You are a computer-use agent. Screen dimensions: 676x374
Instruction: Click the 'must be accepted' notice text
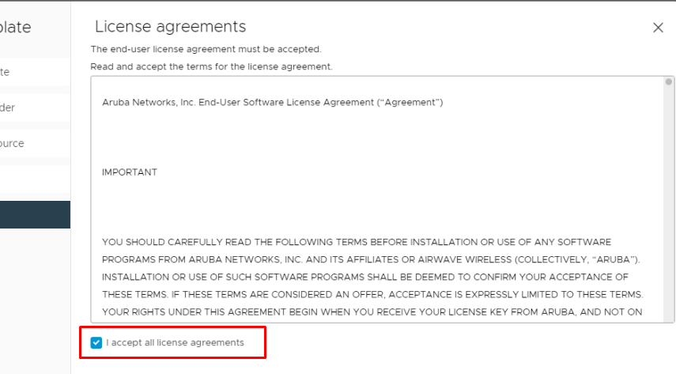pyautogui.click(x=206, y=49)
